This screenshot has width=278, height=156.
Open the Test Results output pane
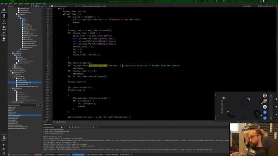[125, 155]
